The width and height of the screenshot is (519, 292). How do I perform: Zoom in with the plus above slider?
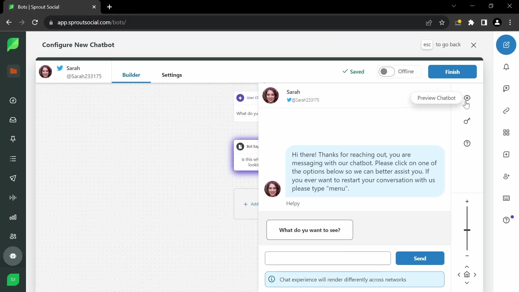[467, 201]
